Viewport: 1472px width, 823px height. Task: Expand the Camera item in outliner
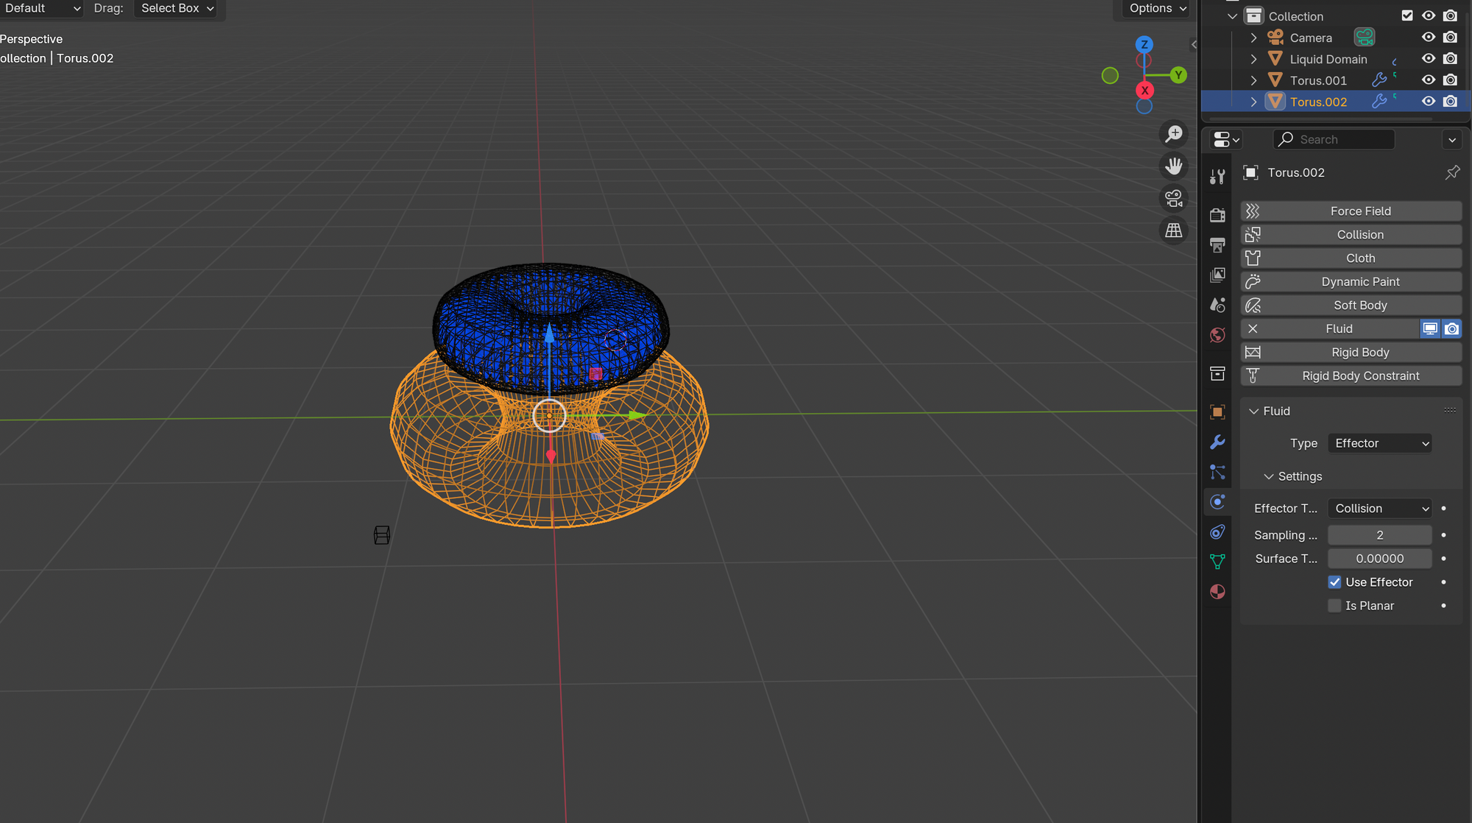pyautogui.click(x=1253, y=37)
